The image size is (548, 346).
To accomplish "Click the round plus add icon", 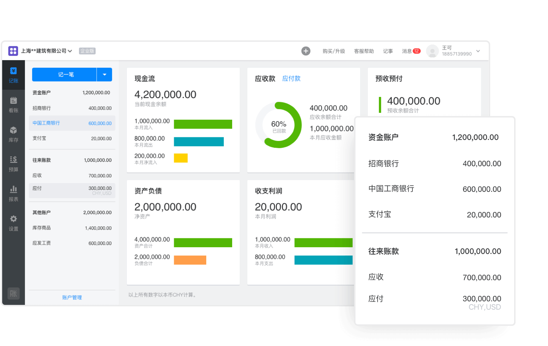I will pyautogui.click(x=306, y=51).
